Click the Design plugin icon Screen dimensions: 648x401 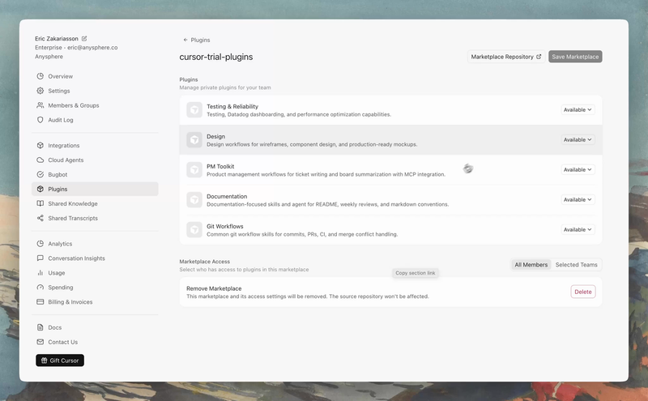194,139
